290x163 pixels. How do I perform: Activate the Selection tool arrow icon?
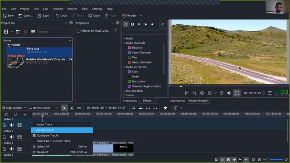pos(64,108)
